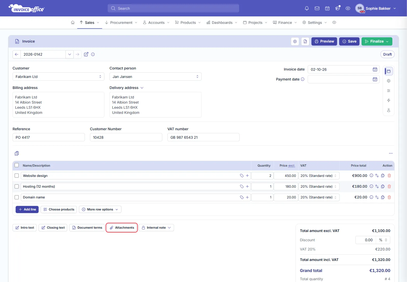The height and width of the screenshot is (282, 407).
Task: Show info for the Website design line total
Action: pos(371,176)
